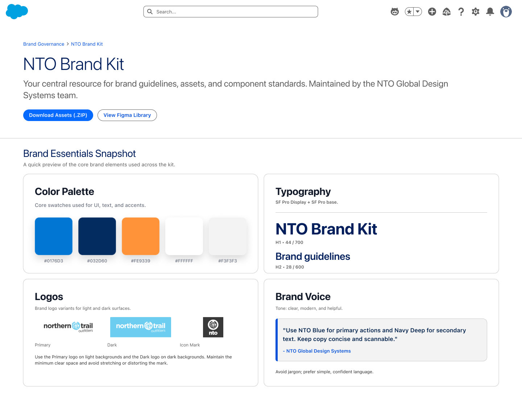Click the large 'NTO Brand Kit' page heading
This screenshot has height=395, width=522.
click(74, 64)
